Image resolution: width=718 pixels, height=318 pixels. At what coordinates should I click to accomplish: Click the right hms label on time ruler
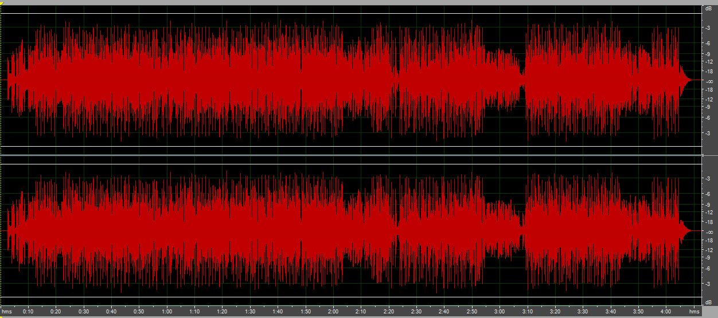click(694, 312)
